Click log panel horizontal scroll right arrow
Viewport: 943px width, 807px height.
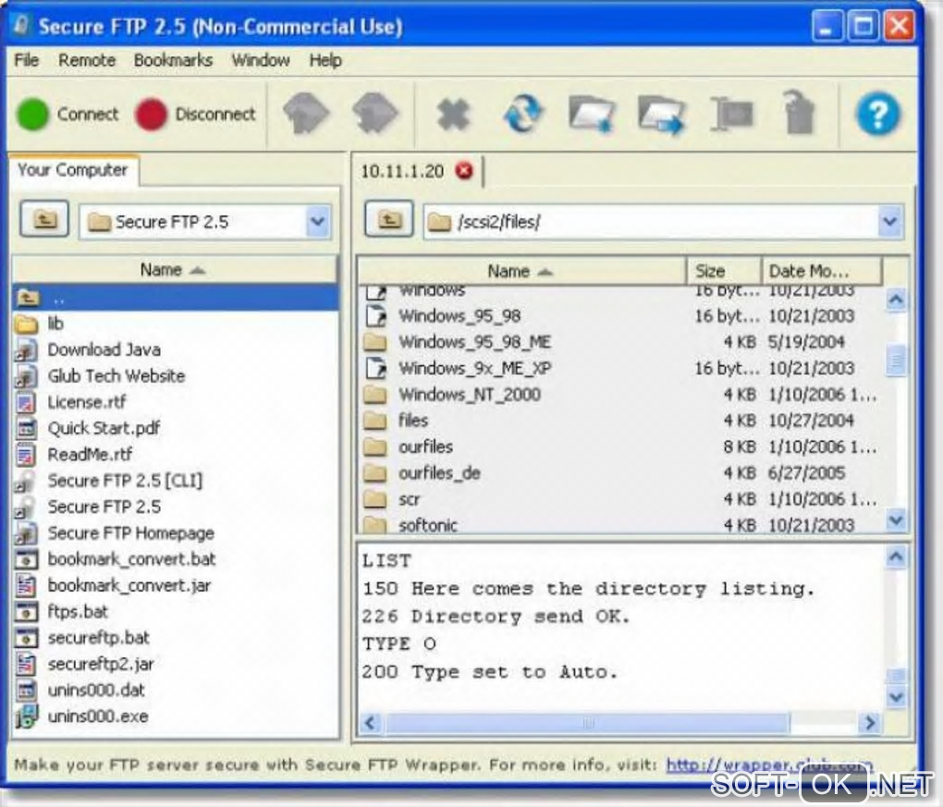coord(870,723)
